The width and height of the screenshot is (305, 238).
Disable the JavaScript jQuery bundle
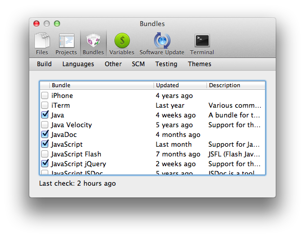[x=45, y=164]
